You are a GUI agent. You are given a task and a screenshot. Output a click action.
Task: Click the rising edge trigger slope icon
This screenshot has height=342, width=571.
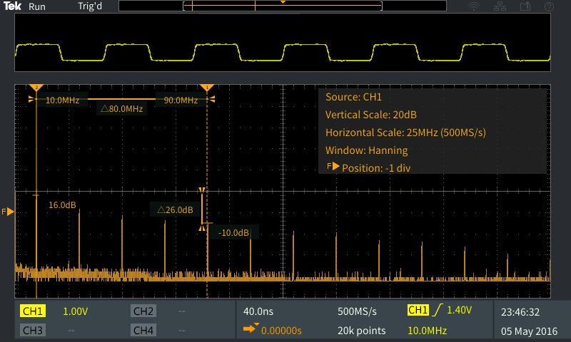pos(438,310)
